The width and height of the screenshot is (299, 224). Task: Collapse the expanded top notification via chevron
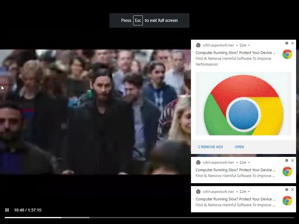[x=249, y=45]
